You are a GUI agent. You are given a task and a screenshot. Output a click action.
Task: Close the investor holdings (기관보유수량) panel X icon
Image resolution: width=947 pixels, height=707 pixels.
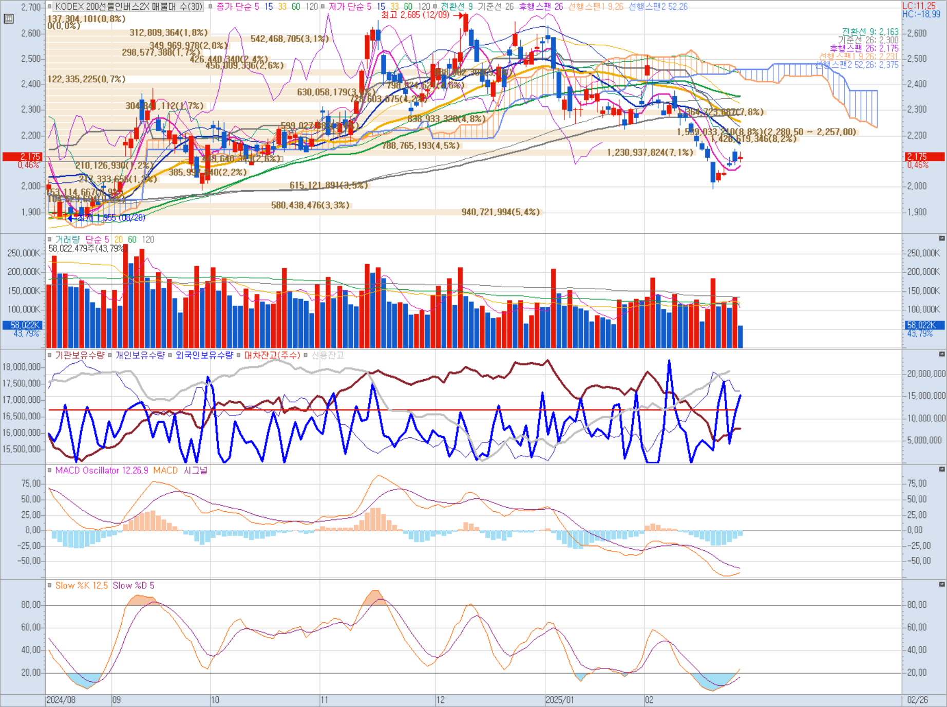click(x=942, y=354)
